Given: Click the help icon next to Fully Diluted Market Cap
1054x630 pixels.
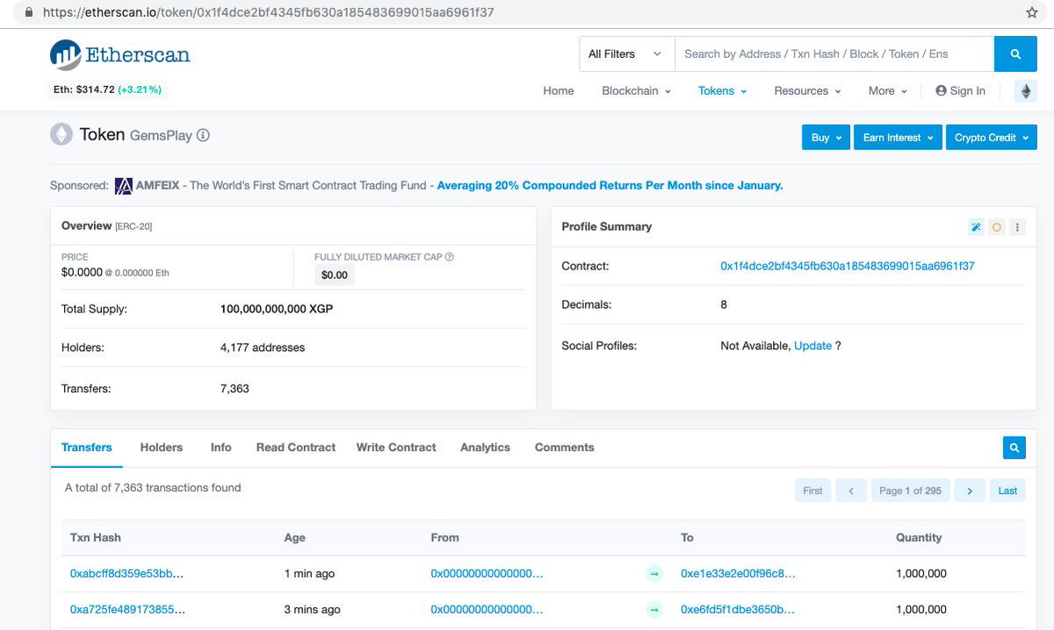Looking at the screenshot, I should click(x=450, y=257).
